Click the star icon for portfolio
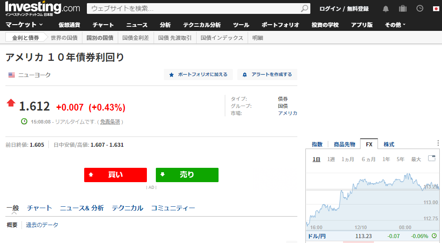This screenshot has height=243, width=442. (172, 75)
